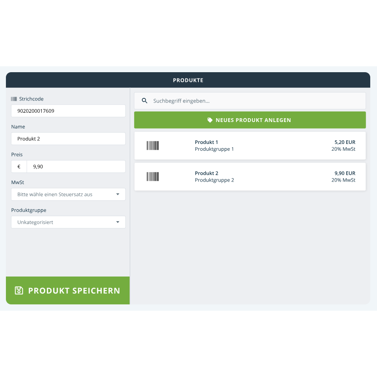Create a new product via Neues Produkt Anlegen
Screen dimensions: 377x377
(x=250, y=120)
